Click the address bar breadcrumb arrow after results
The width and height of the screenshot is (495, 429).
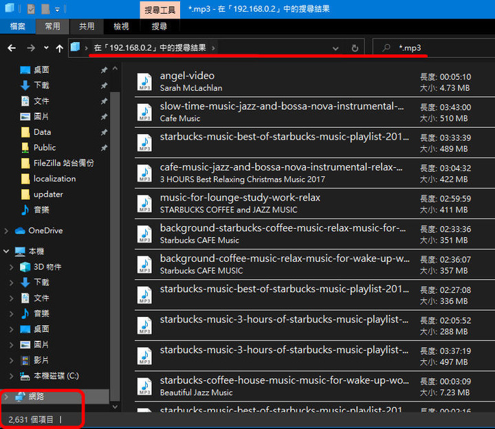(213, 48)
